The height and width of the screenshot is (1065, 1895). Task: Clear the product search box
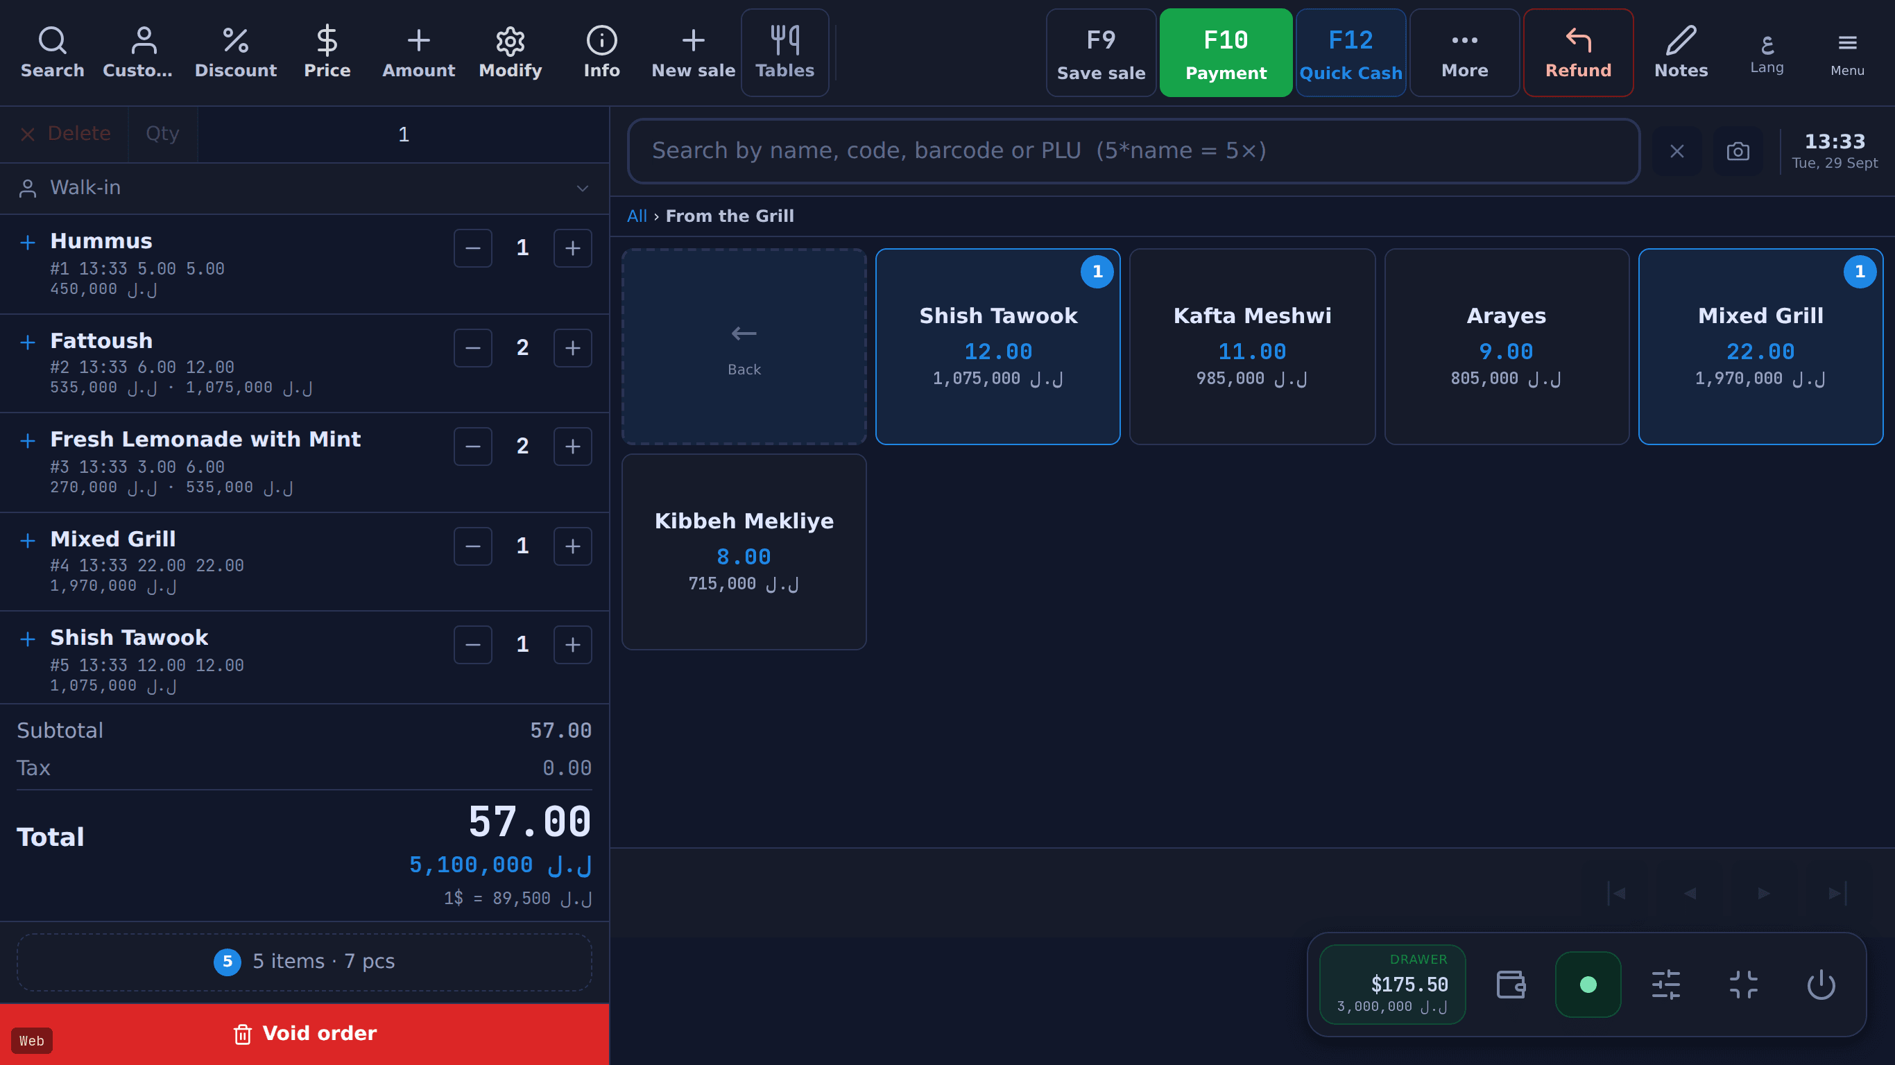[1677, 150]
